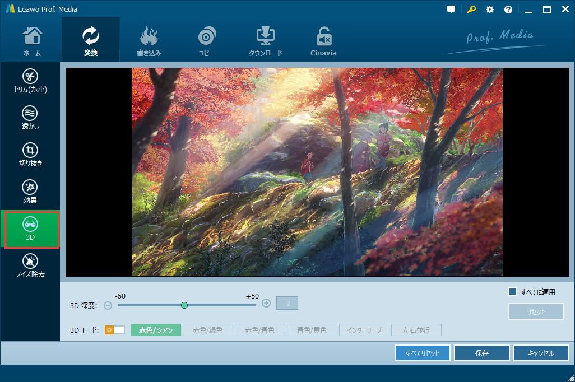Screen dimensions: 575x382
Task: Click the 3D depth value field
Action: 287,303
